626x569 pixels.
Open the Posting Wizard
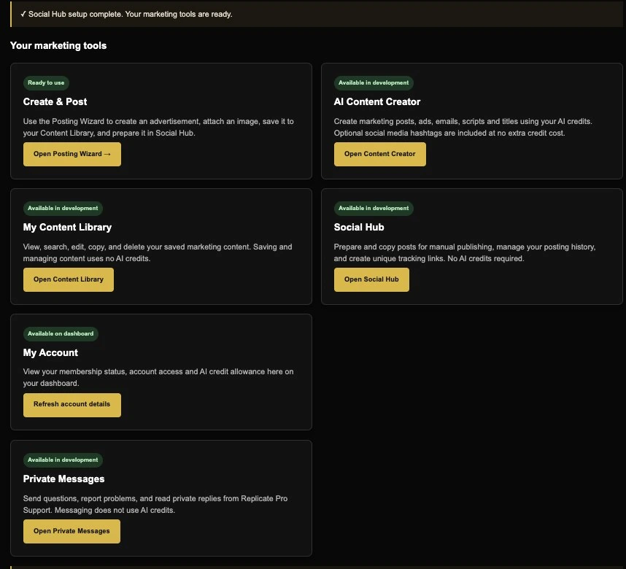coord(72,154)
